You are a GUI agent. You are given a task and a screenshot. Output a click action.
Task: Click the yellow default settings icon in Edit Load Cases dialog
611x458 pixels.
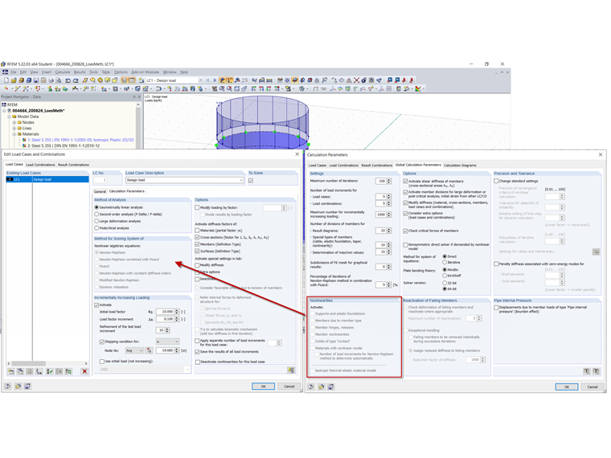pos(18,386)
